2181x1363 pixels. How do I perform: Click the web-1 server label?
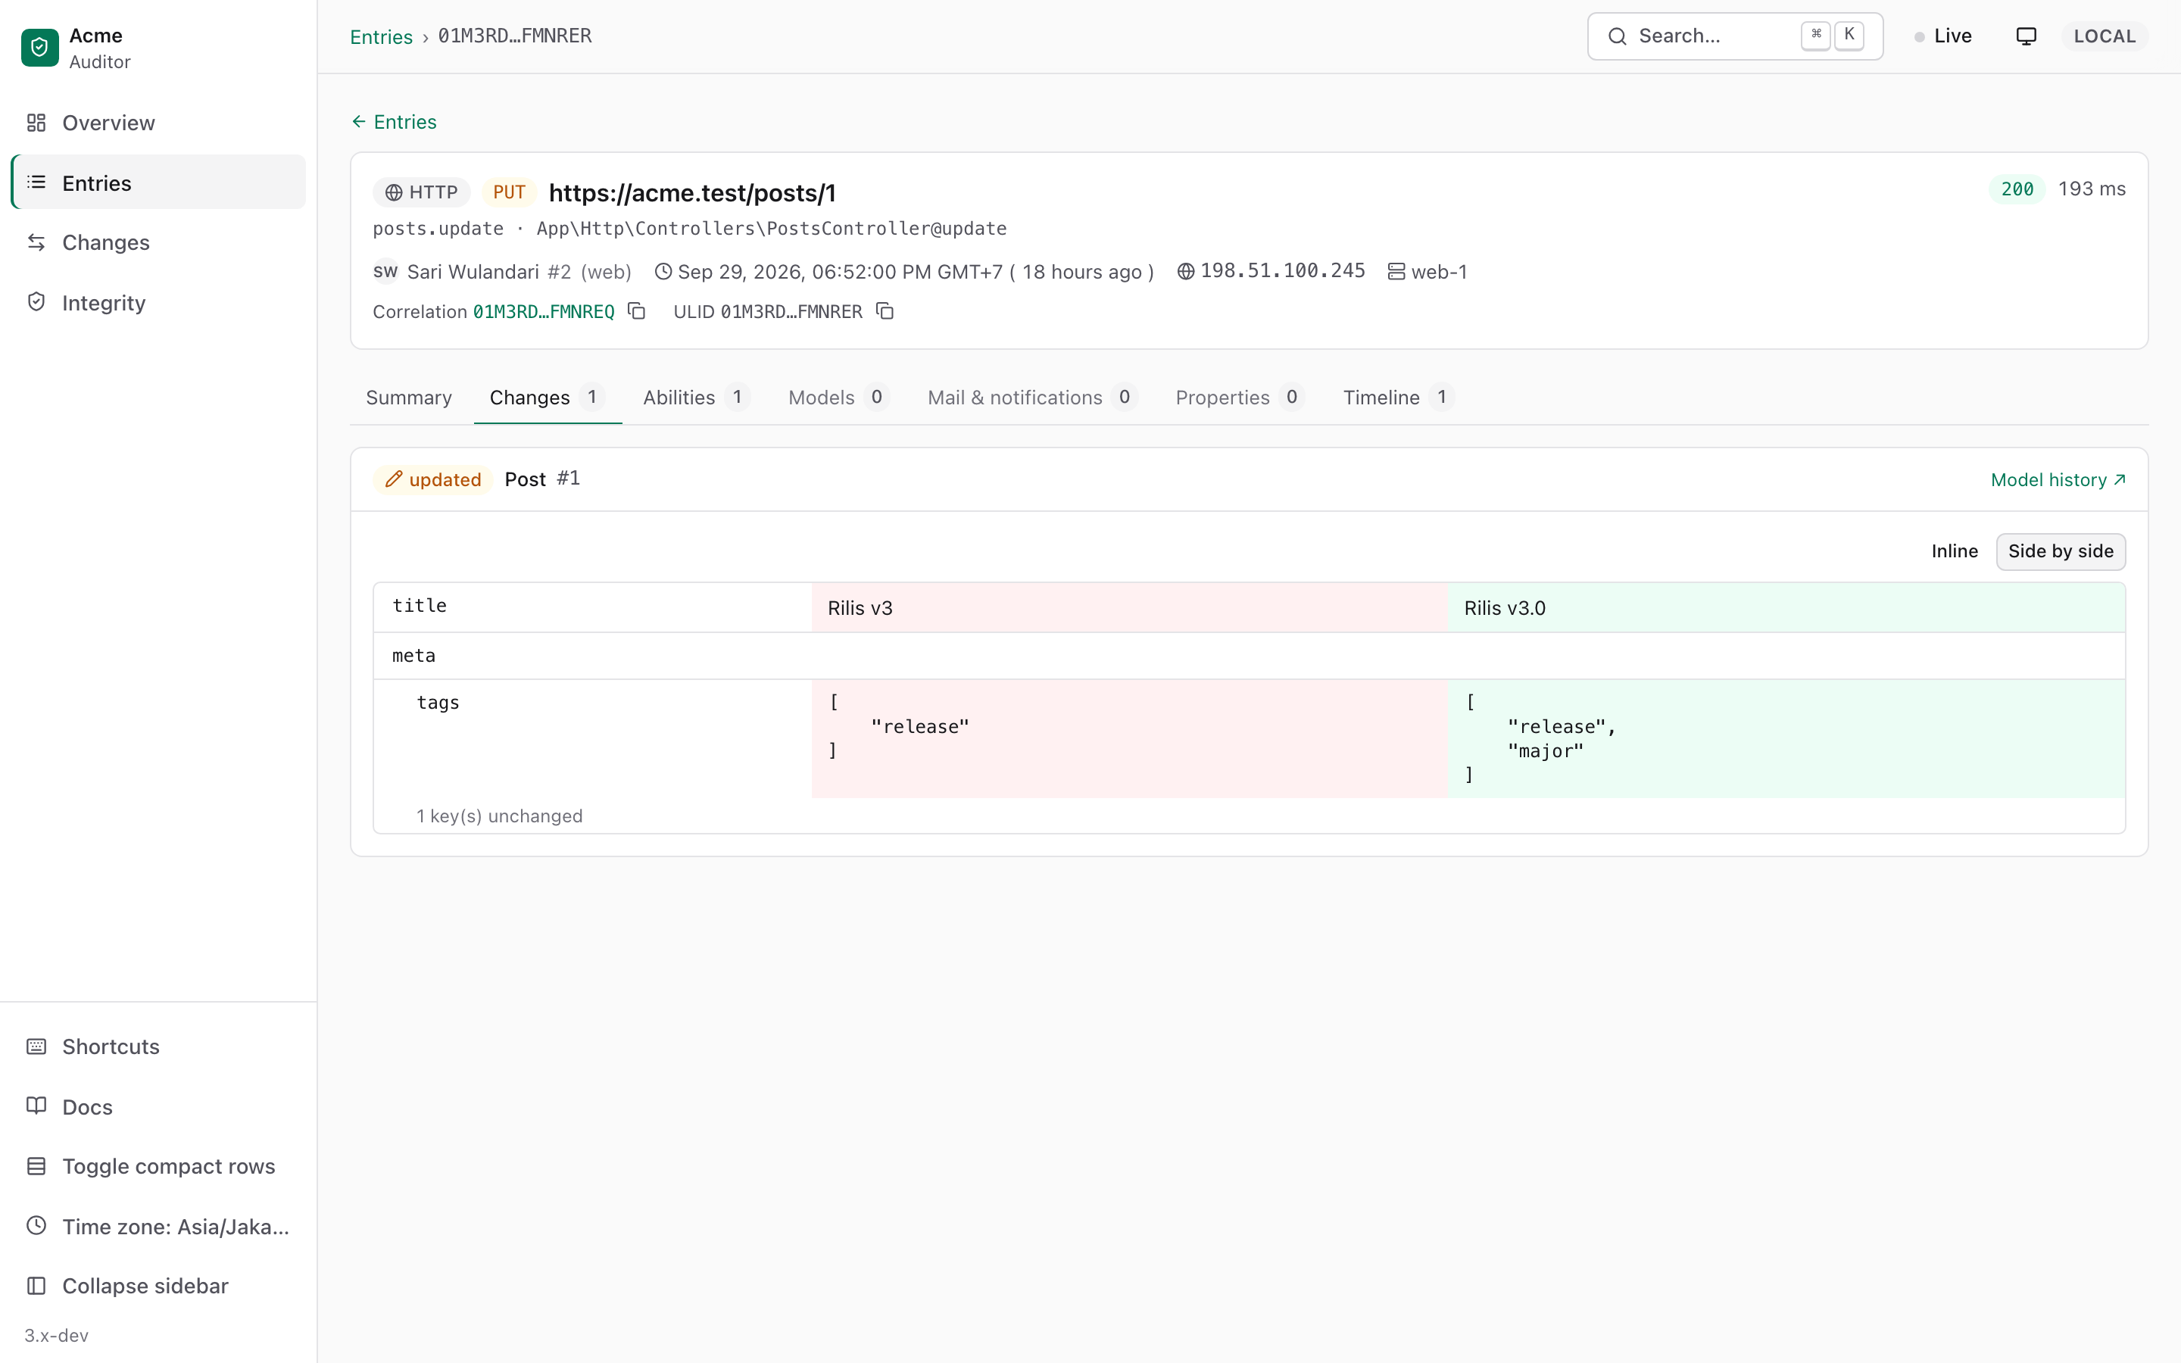1438,271
